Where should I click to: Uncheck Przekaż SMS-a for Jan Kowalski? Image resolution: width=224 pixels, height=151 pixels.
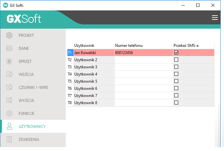(x=176, y=52)
